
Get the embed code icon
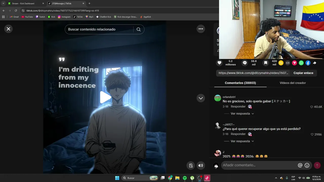pos(288,63)
